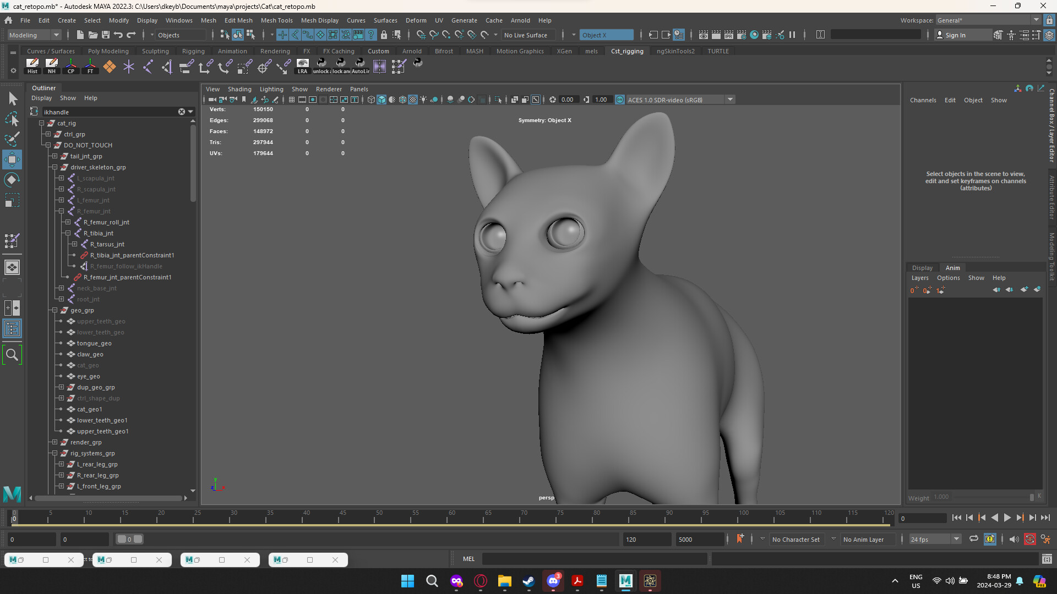Toggle Object X symmetry field
Screen dimensions: 1057x594
point(607,35)
